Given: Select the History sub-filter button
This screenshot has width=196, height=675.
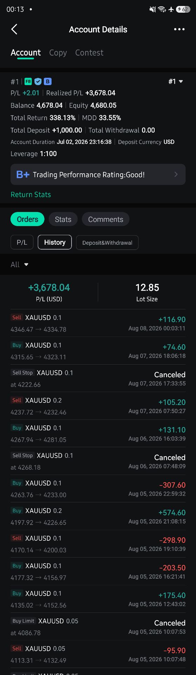Looking at the screenshot, I should tap(55, 242).
